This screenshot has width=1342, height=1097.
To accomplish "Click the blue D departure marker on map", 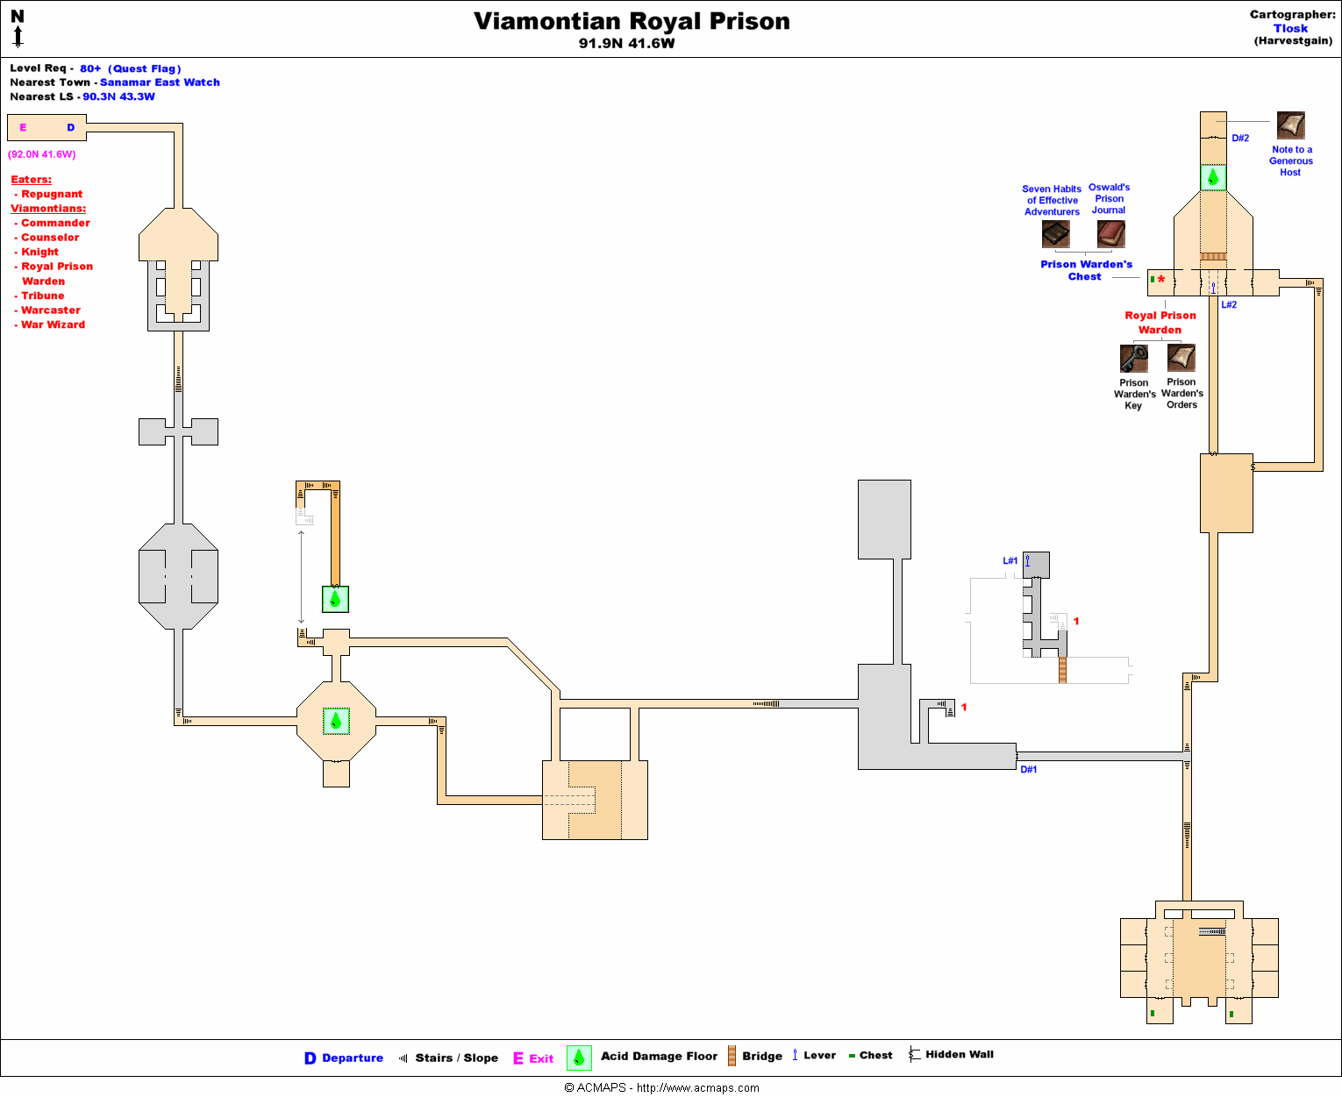I will (71, 128).
